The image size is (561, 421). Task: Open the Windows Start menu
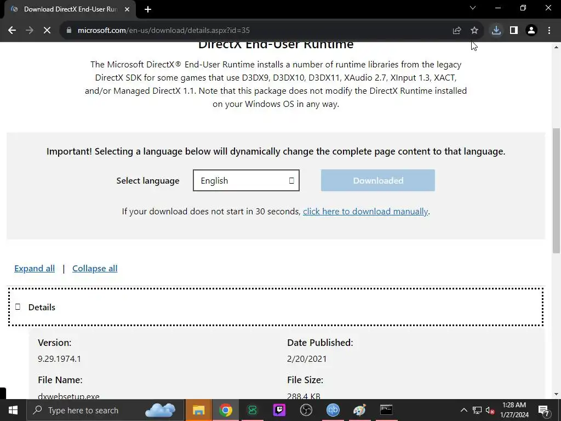[x=13, y=410]
